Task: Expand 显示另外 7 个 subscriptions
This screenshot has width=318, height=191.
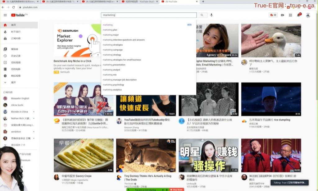Action: tap(18, 145)
